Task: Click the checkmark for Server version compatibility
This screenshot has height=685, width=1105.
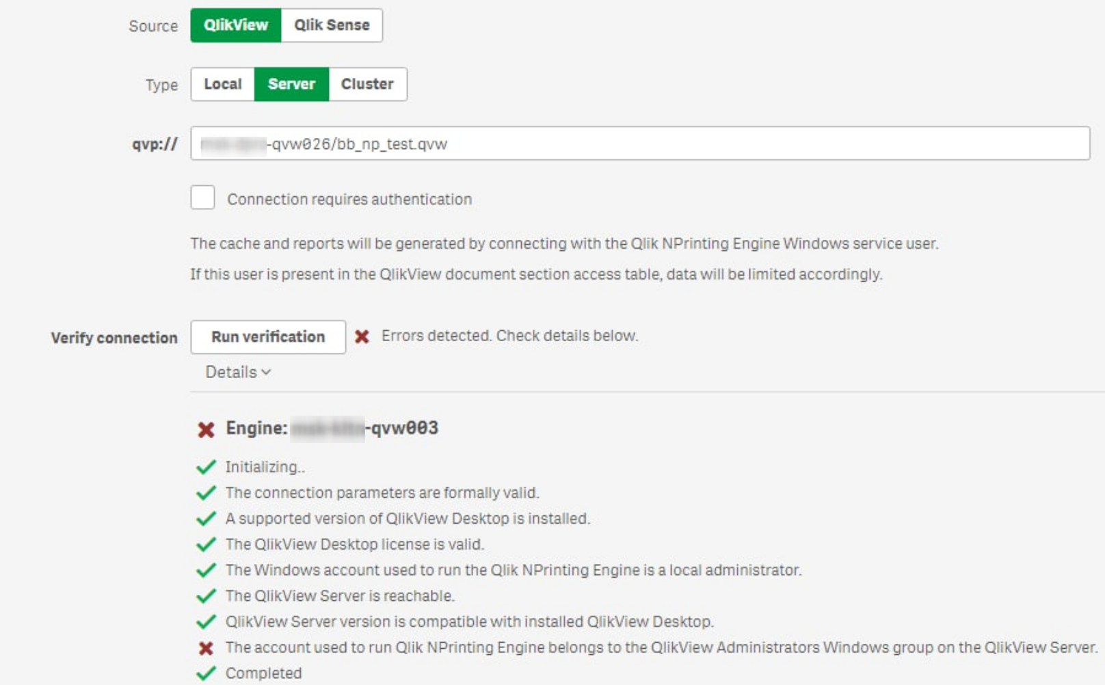Action: click(206, 622)
